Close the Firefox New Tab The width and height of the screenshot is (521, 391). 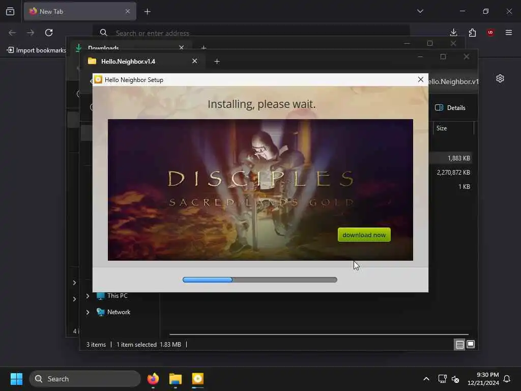pos(128,11)
